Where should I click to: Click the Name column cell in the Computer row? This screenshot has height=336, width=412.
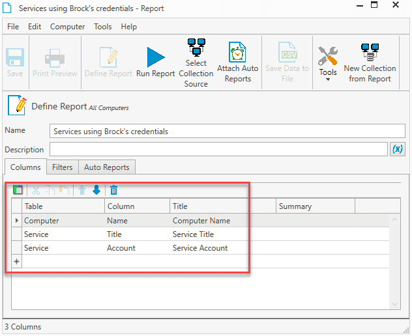point(137,221)
